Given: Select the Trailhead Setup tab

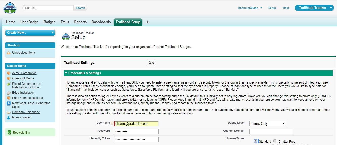Looking at the screenshot, I should pos(128,22).
